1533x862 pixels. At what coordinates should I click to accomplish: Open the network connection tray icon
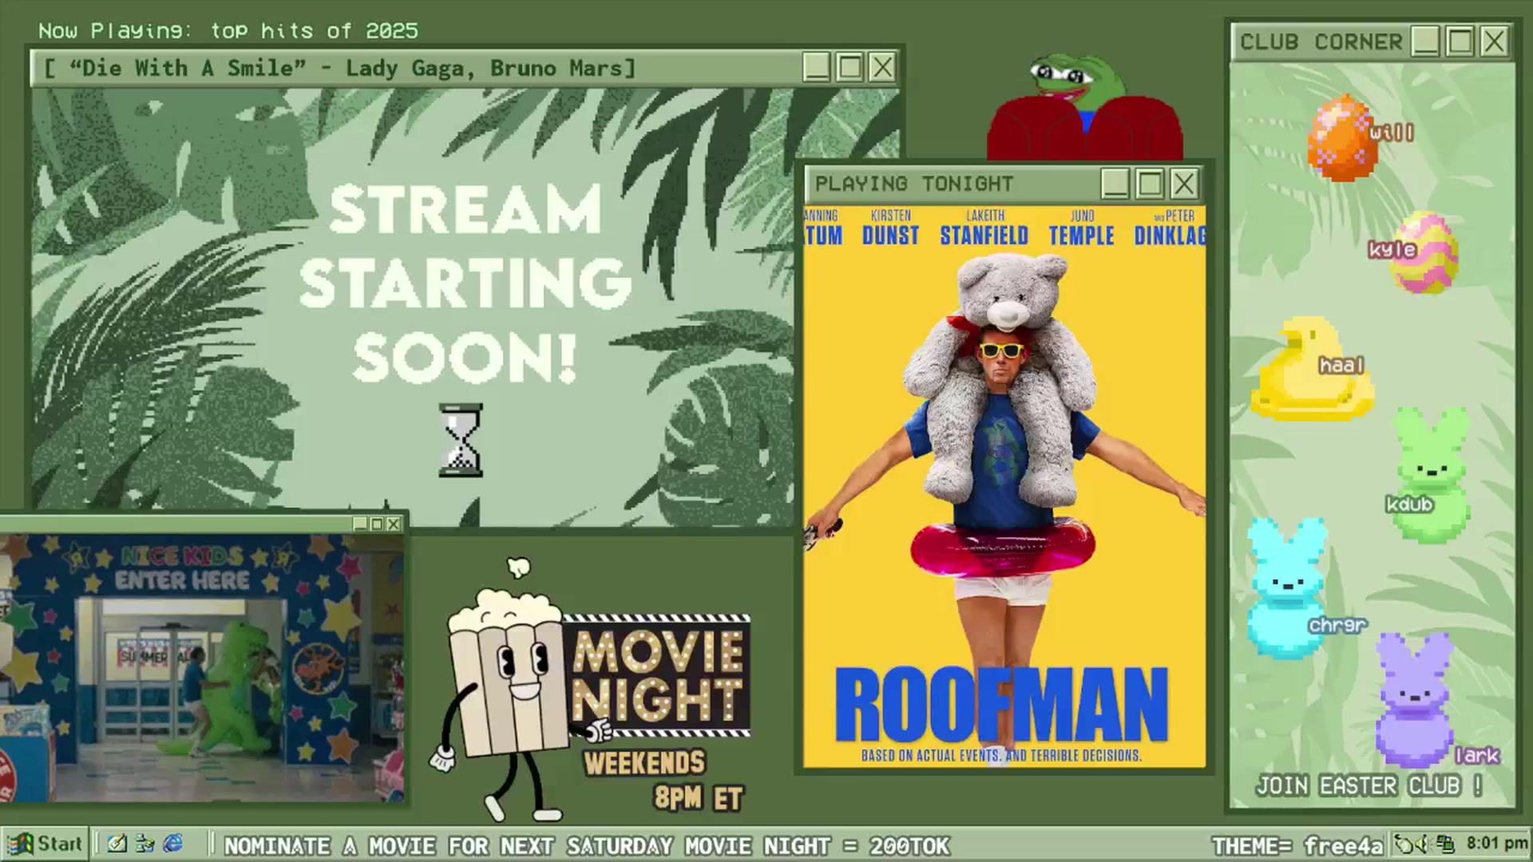coord(1445,844)
